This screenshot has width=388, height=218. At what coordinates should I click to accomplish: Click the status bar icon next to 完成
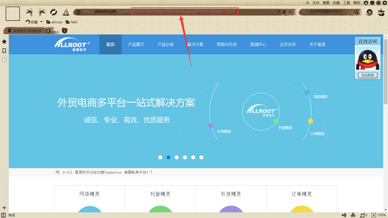(x=3, y=215)
